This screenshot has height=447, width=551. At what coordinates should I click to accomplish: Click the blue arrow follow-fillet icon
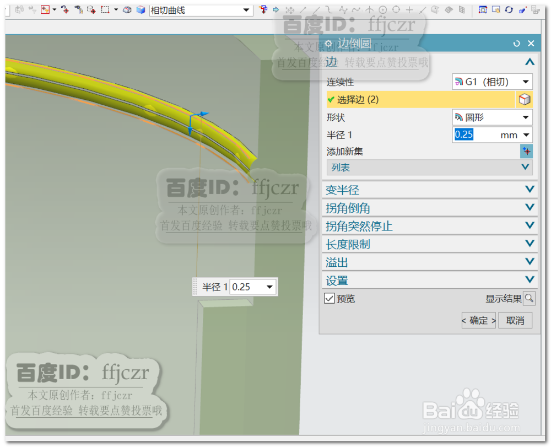click(x=276, y=9)
